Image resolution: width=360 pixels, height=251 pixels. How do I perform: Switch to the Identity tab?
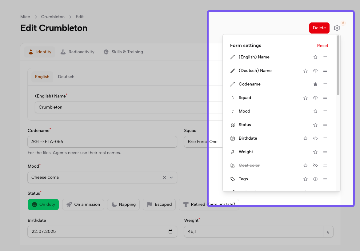point(39,52)
